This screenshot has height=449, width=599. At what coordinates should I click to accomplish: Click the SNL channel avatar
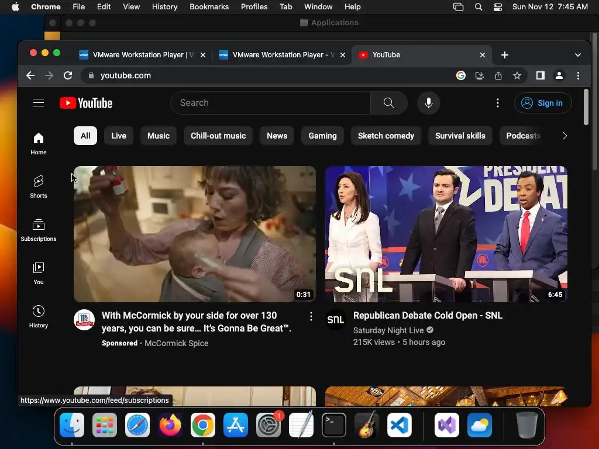coord(335,320)
